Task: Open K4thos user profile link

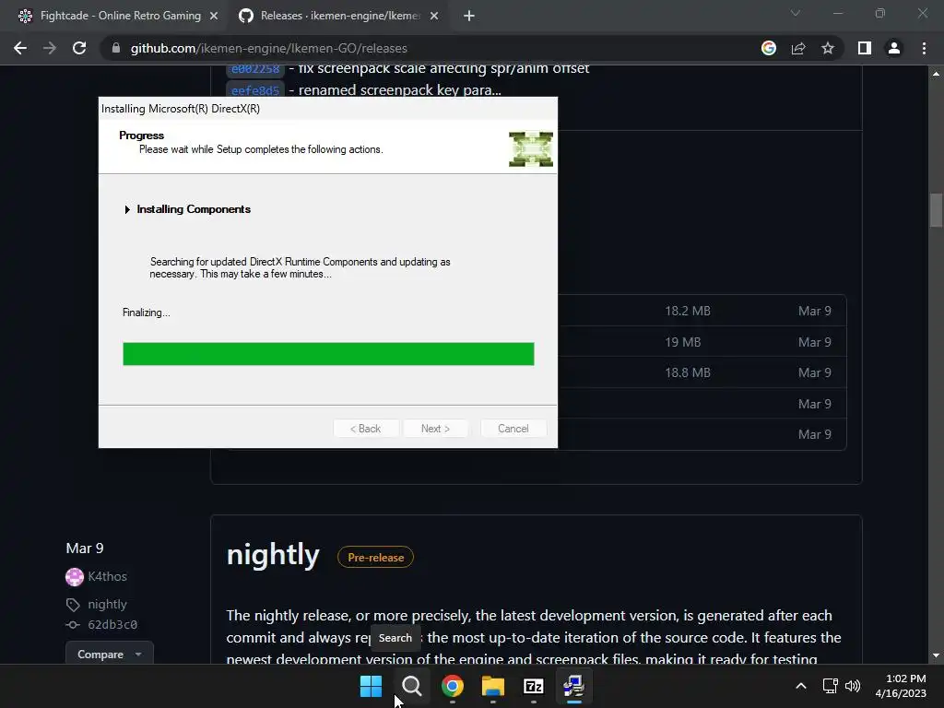Action: [107, 576]
